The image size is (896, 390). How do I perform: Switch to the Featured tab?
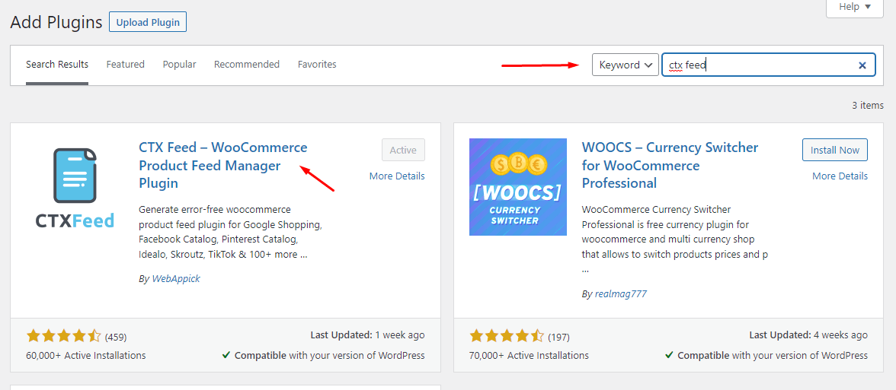tap(125, 65)
